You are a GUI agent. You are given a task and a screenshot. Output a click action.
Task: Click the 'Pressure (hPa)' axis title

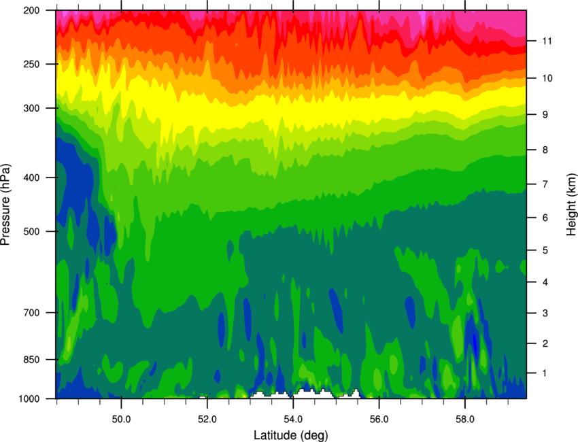[5, 204]
